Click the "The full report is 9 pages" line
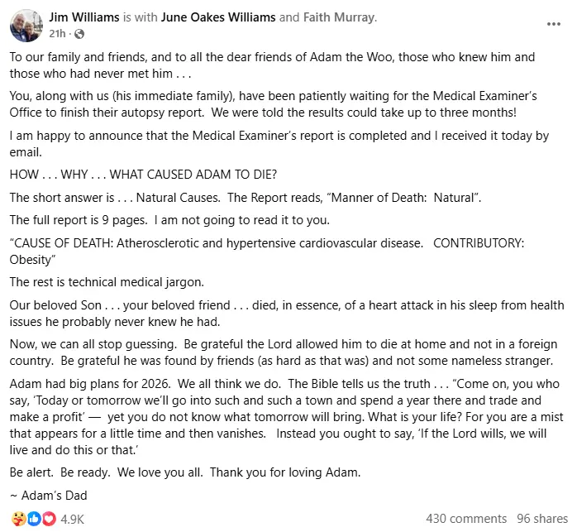577x532 pixels. [x=169, y=219]
